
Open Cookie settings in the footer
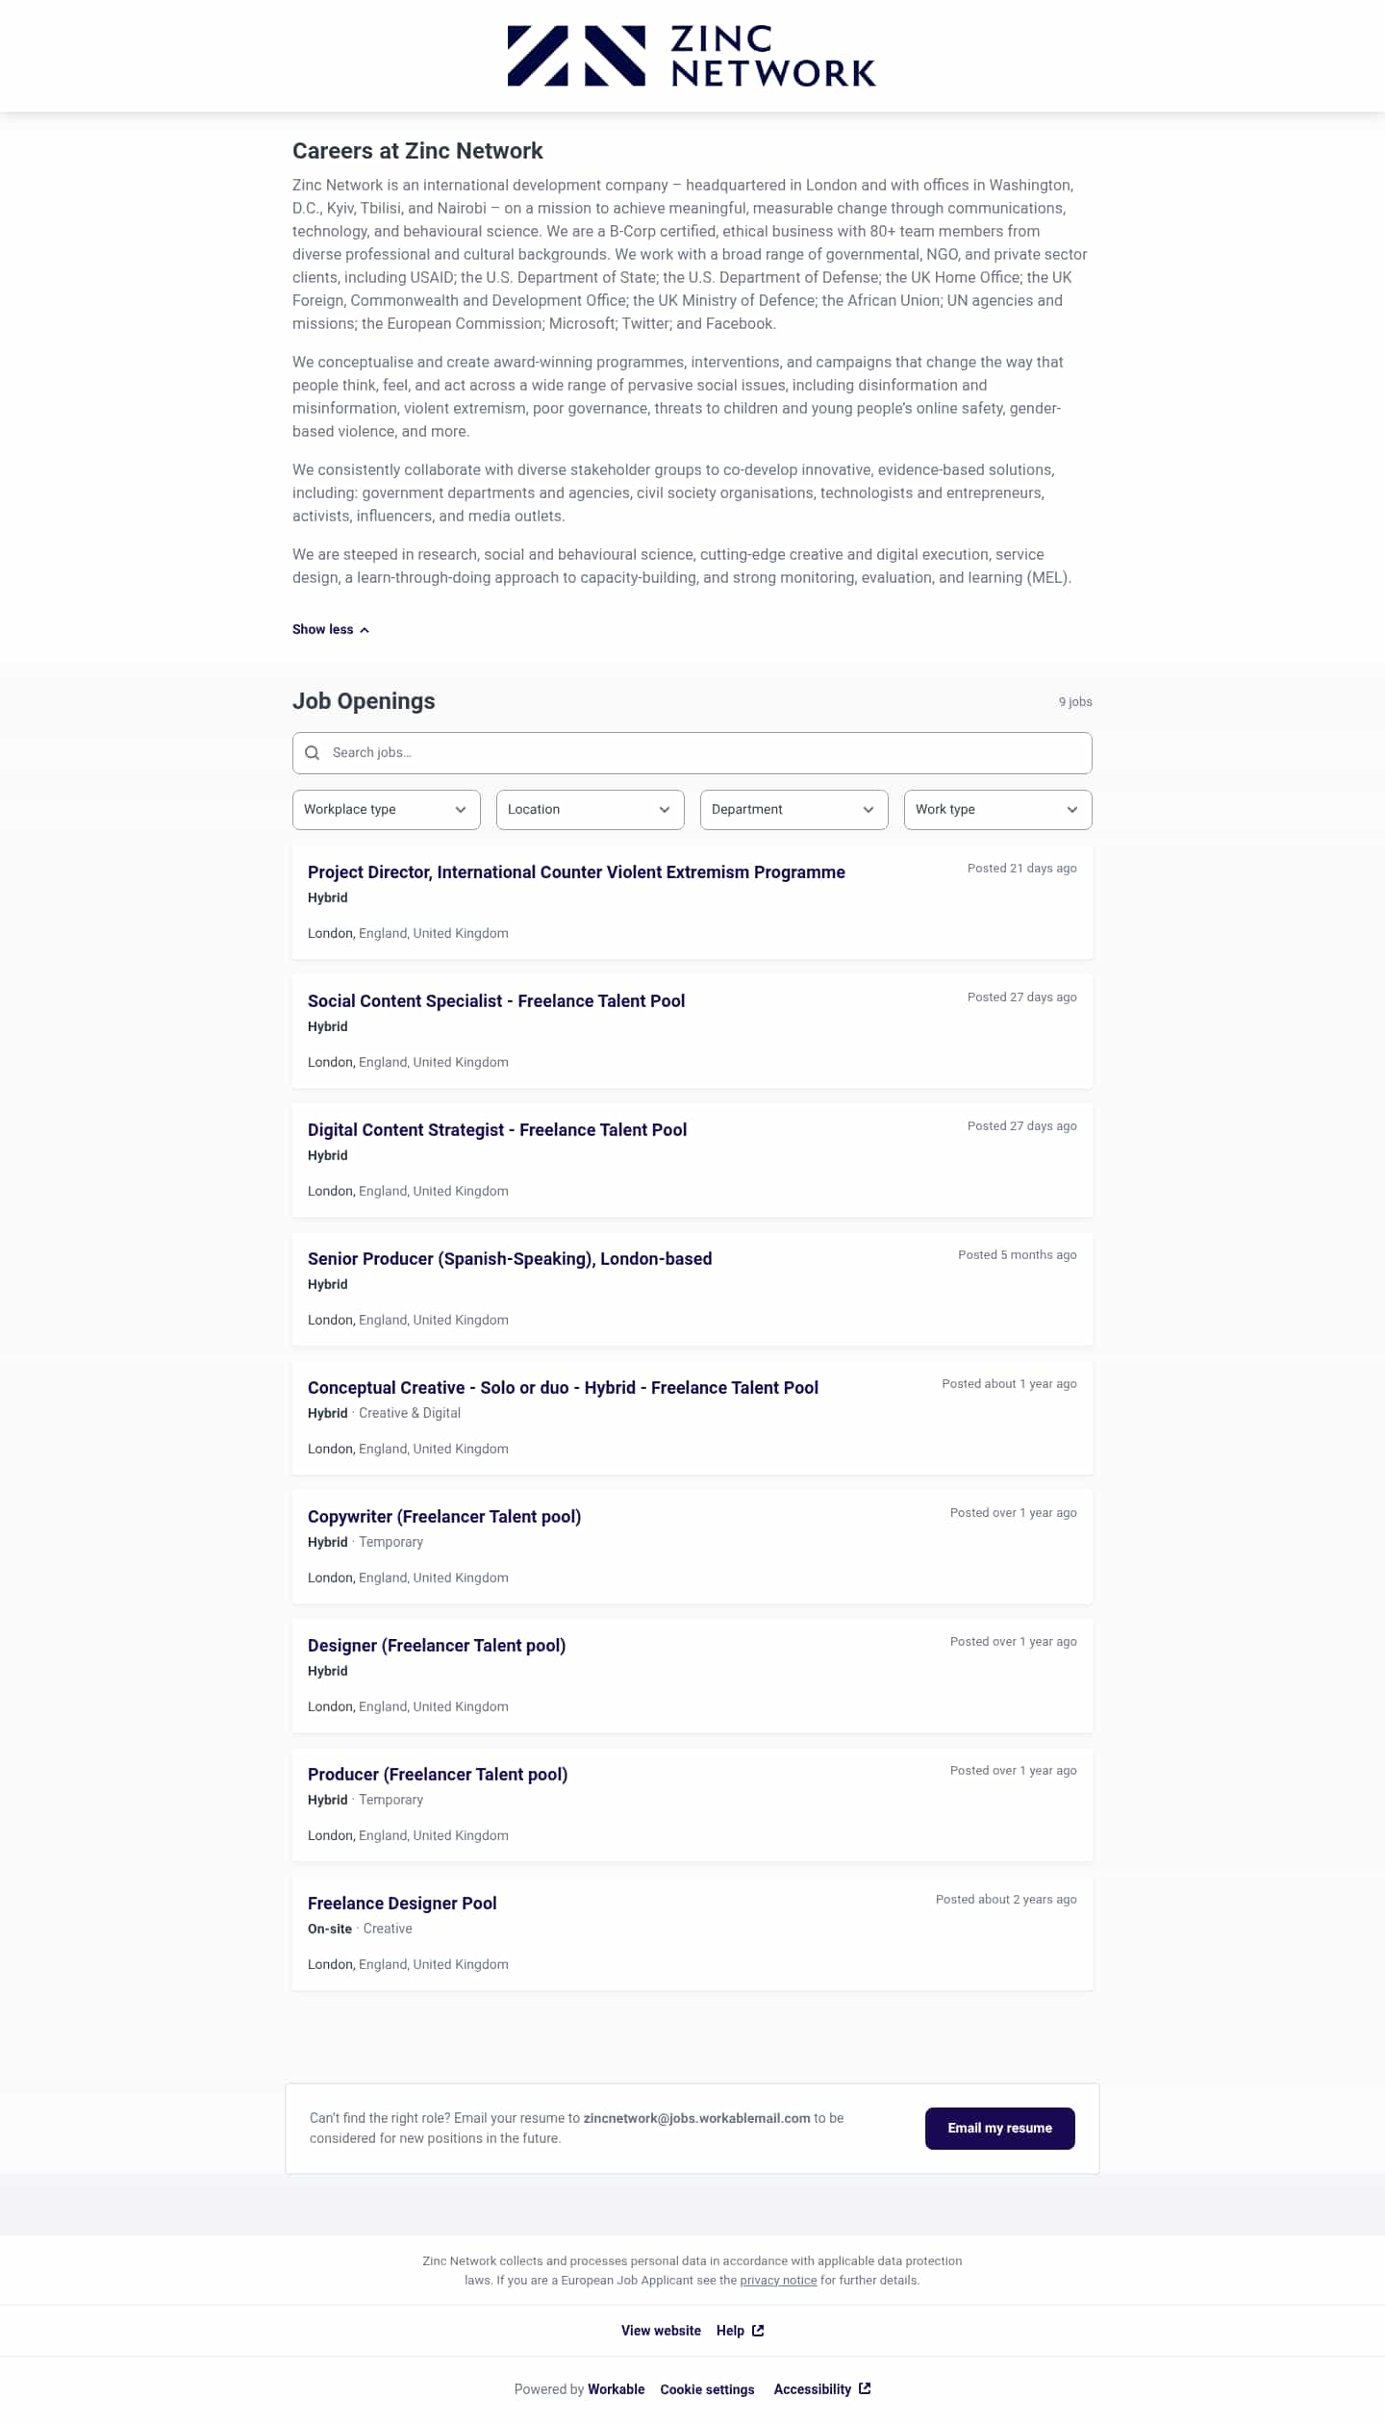[x=707, y=2389]
